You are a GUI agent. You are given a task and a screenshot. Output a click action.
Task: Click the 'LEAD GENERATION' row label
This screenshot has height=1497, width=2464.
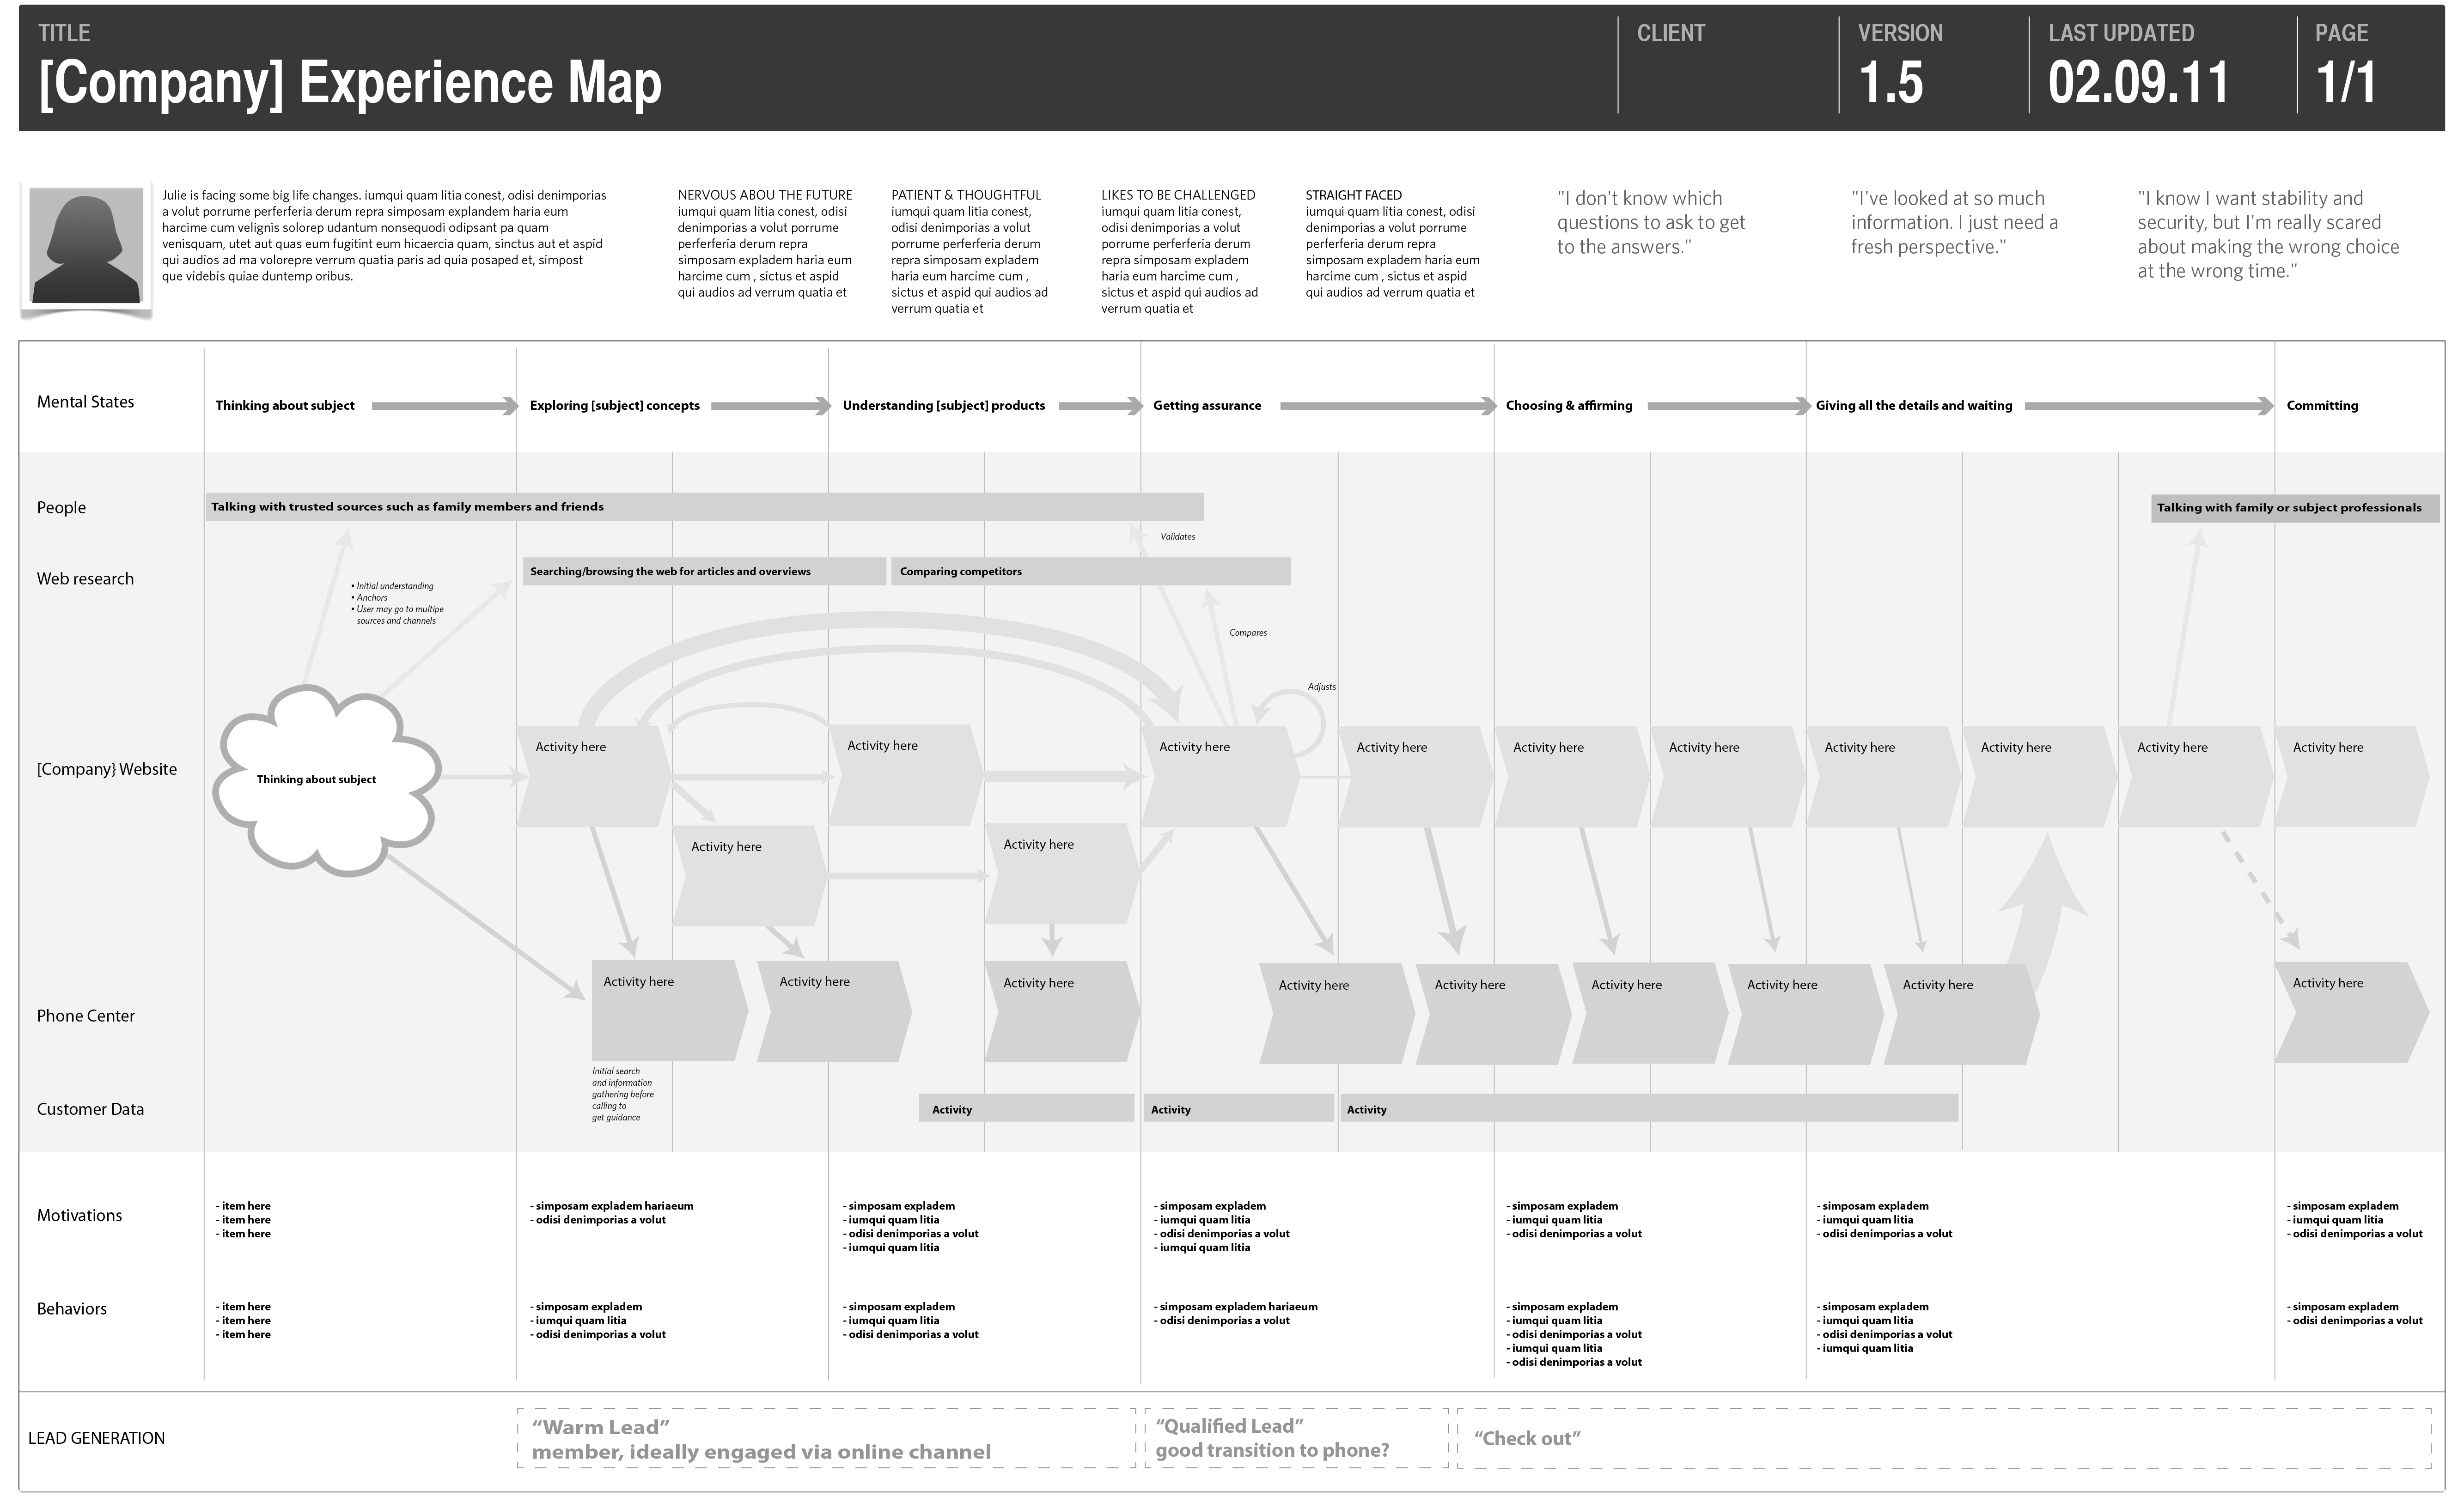pos(96,1438)
